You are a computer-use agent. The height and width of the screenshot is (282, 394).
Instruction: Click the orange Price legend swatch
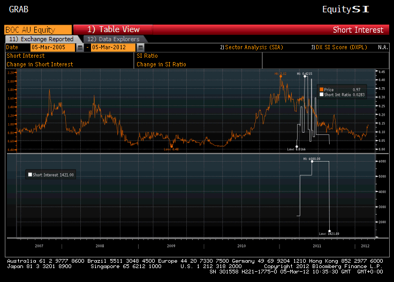[x=321, y=89]
